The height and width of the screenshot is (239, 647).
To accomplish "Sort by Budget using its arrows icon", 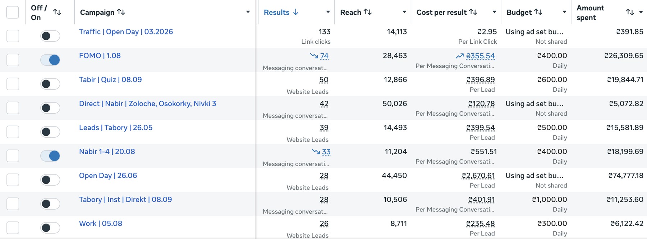I will coord(538,12).
